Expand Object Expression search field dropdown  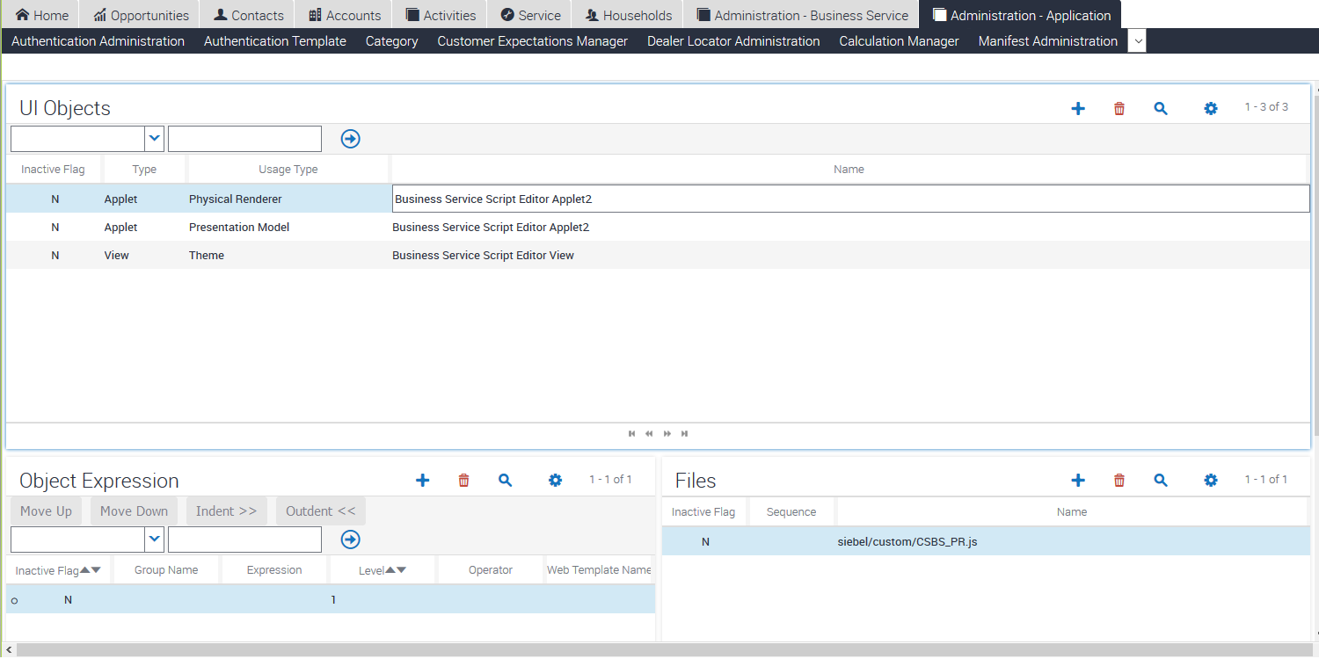coord(155,539)
